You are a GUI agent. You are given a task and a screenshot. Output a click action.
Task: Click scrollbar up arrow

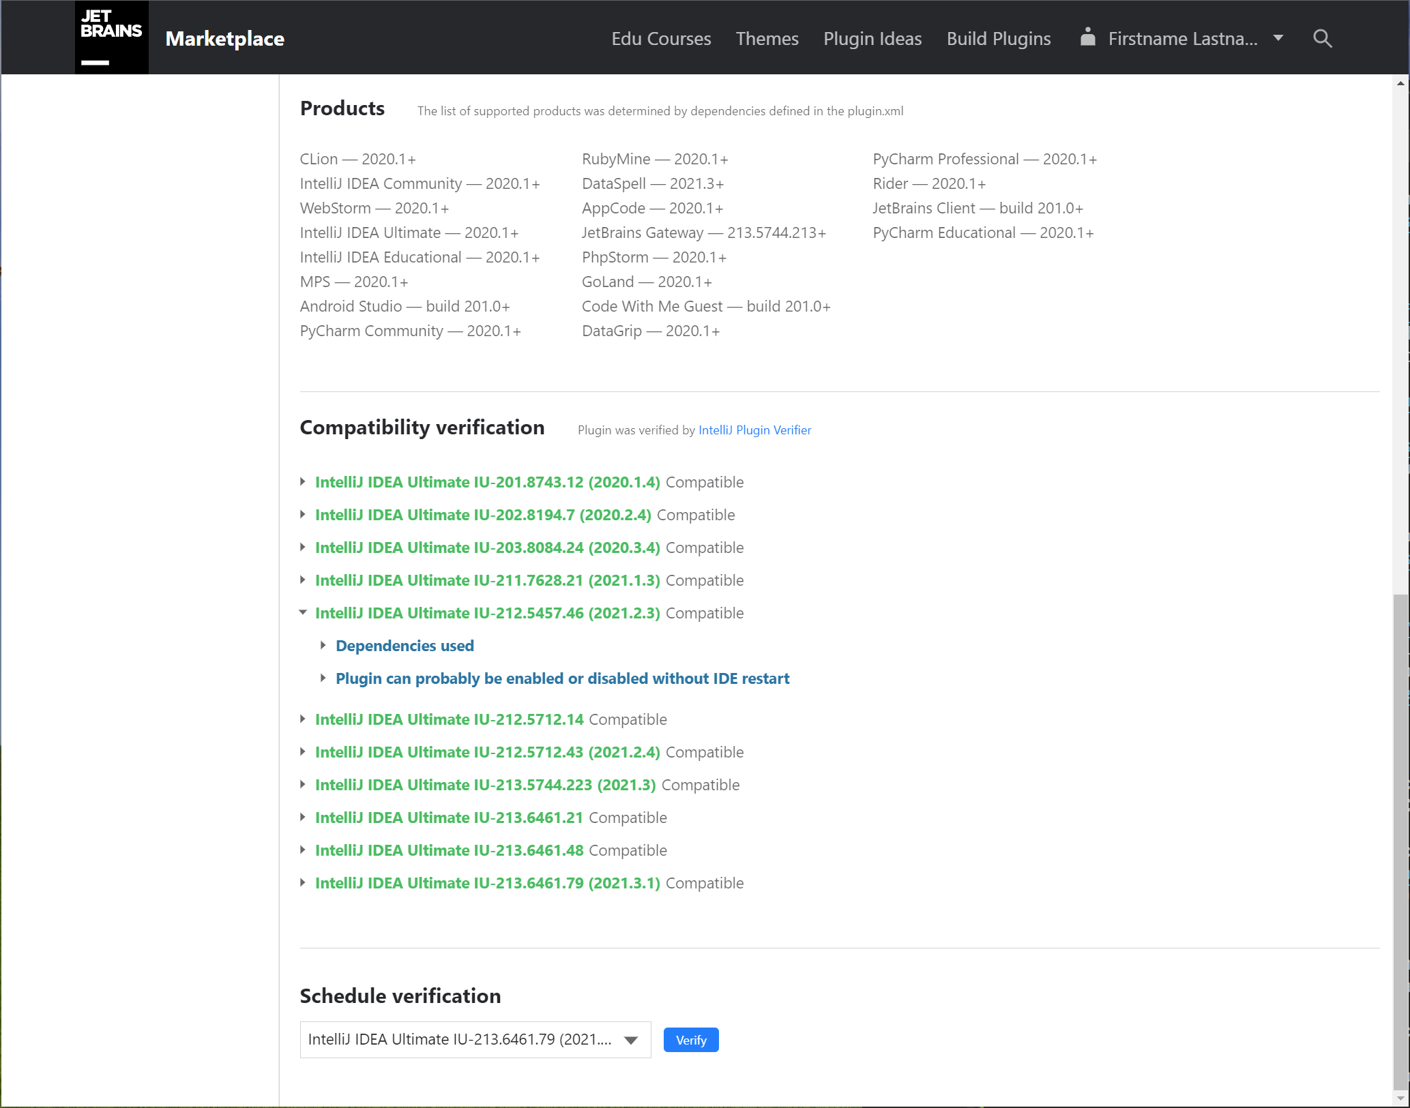pyautogui.click(x=1401, y=83)
